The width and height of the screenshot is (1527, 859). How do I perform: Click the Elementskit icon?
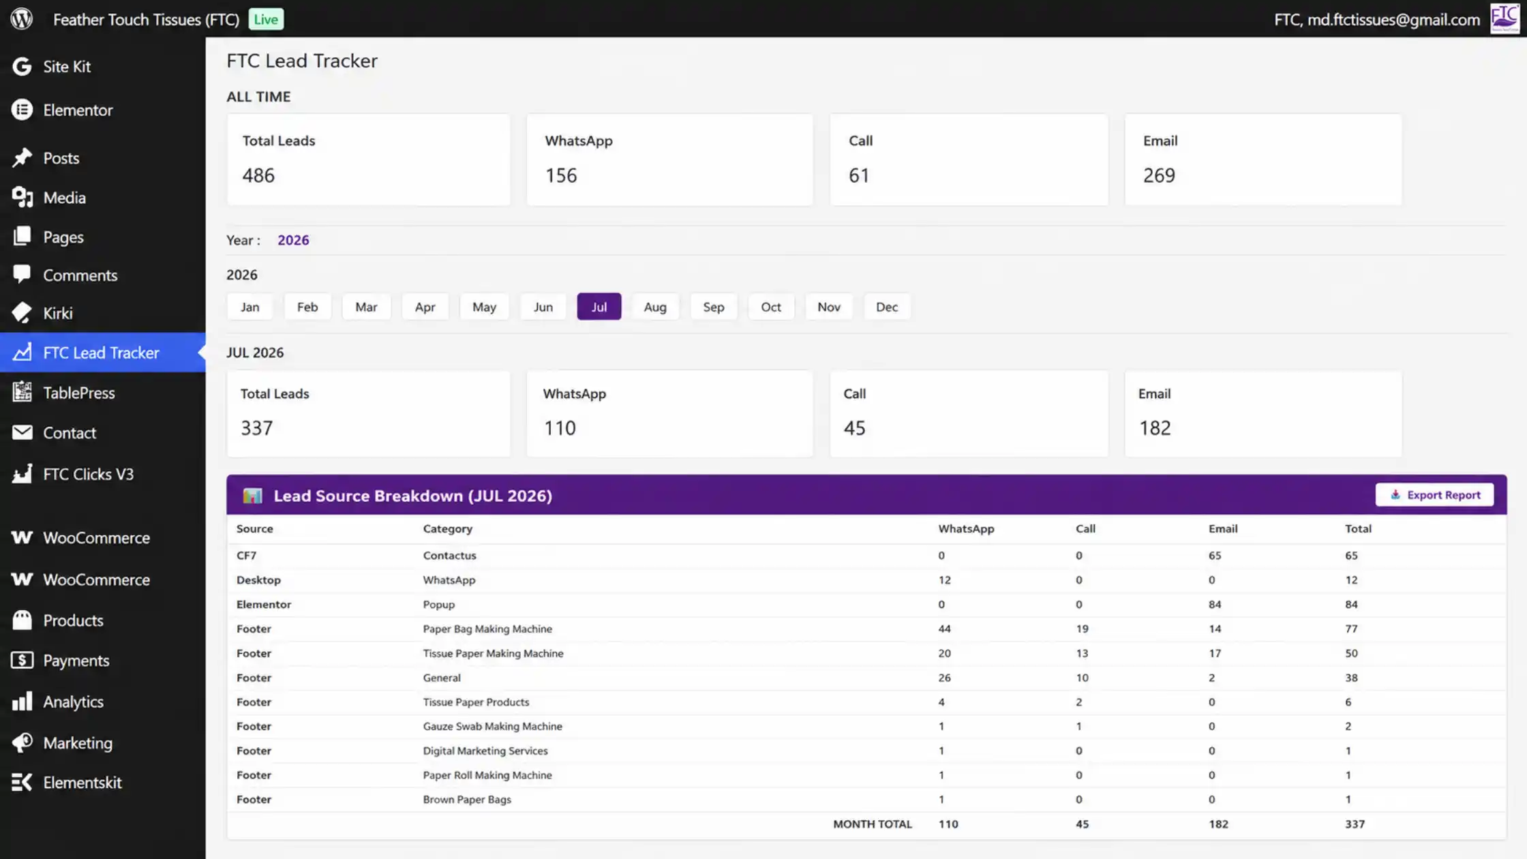[x=22, y=782]
